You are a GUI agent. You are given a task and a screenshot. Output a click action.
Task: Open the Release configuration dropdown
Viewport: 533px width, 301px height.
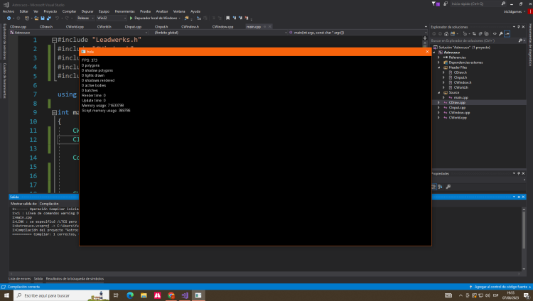85,18
